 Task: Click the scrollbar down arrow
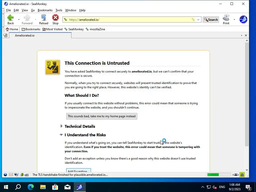click(247, 170)
